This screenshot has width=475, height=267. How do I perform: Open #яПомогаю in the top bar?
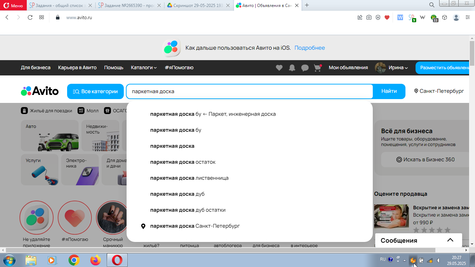point(179,67)
